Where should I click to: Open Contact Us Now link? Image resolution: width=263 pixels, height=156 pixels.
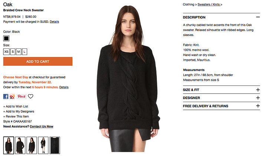tap(42, 126)
